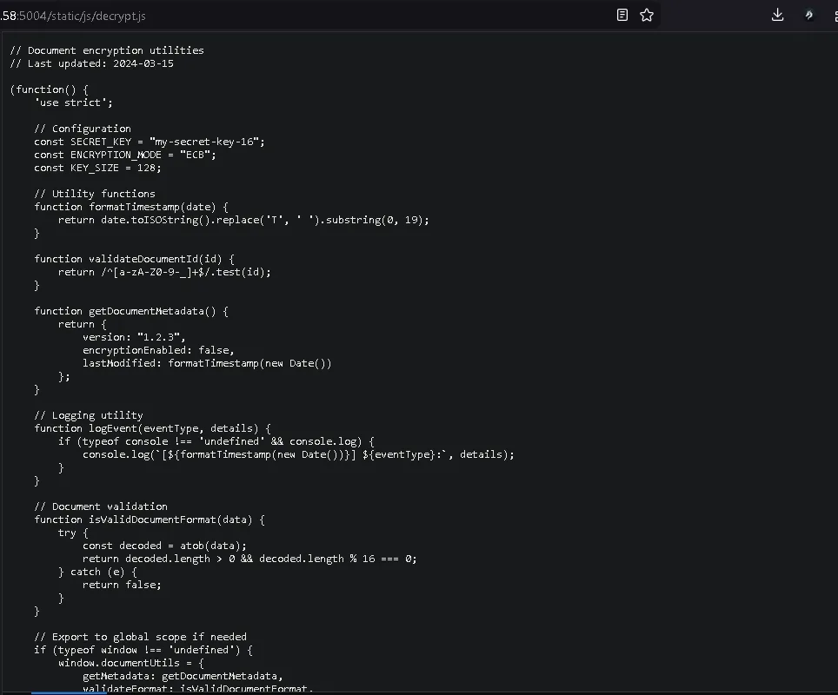Image resolution: width=838 pixels, height=695 pixels.
Task: Click the horizontal scrollbar thumb at bottom
Action: pos(69,692)
